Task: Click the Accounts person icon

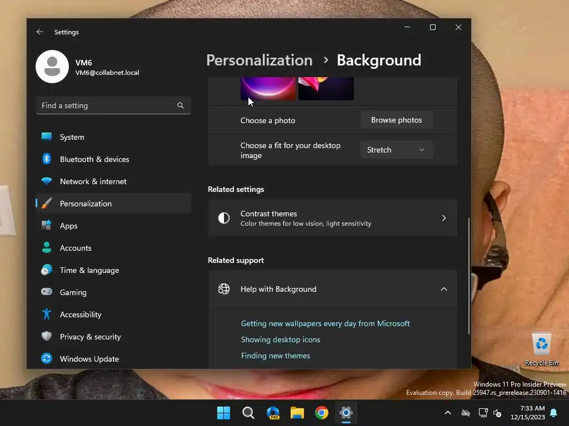Action: (47, 247)
